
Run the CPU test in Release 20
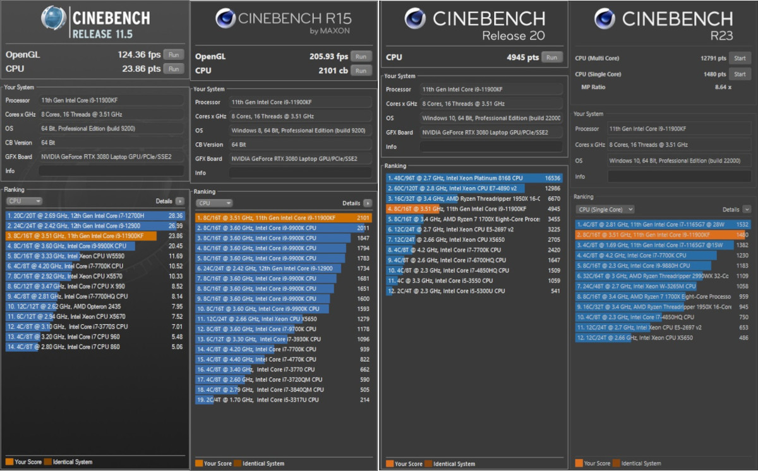(552, 57)
